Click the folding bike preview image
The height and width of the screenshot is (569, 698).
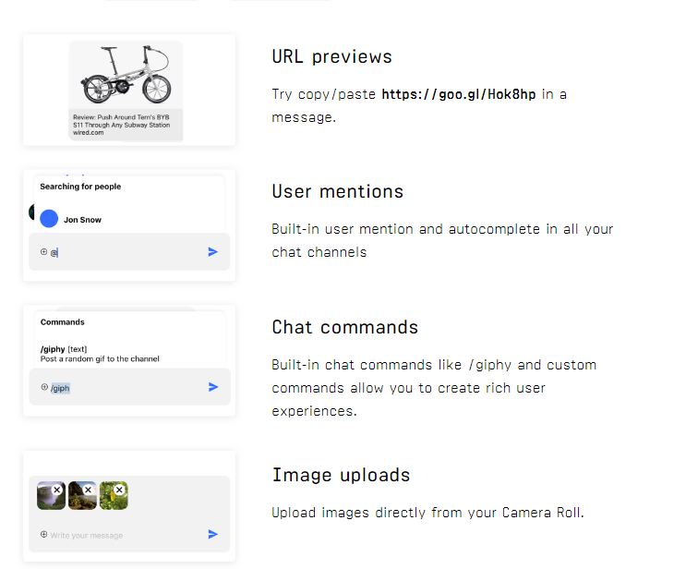(126, 76)
